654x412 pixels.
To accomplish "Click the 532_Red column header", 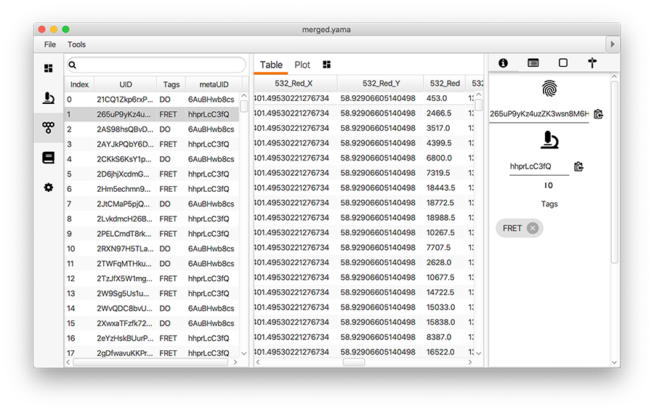I will point(445,84).
